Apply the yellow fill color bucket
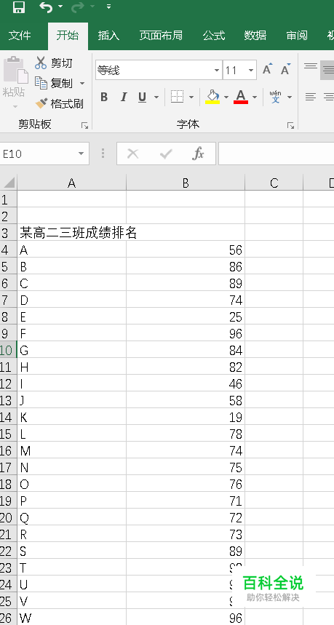Screen dimensions: 334x625 (x=212, y=97)
